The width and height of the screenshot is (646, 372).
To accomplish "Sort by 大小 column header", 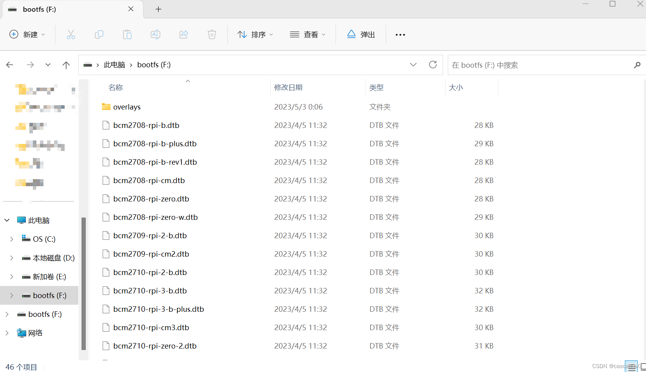I will pos(456,88).
